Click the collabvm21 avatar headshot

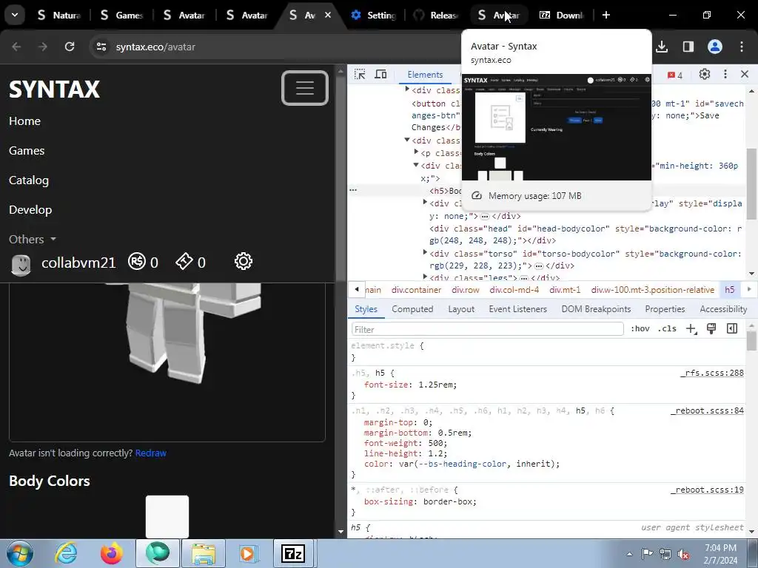click(x=21, y=264)
